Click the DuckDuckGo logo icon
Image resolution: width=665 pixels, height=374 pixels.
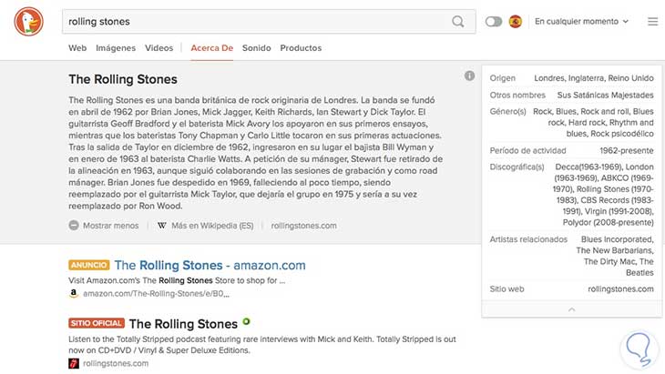27,22
